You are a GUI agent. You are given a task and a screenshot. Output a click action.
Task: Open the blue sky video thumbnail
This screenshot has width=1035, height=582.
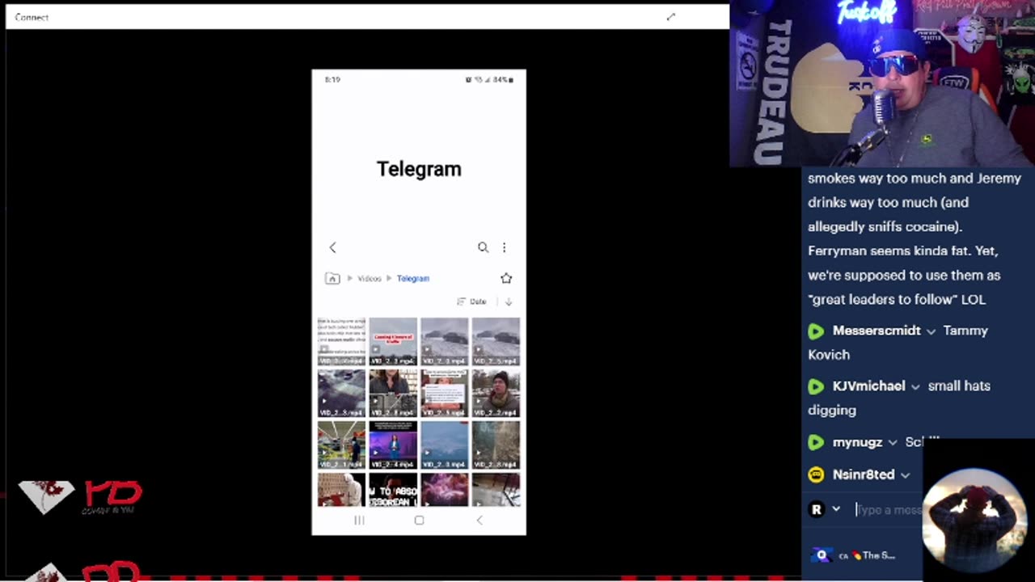tap(444, 445)
